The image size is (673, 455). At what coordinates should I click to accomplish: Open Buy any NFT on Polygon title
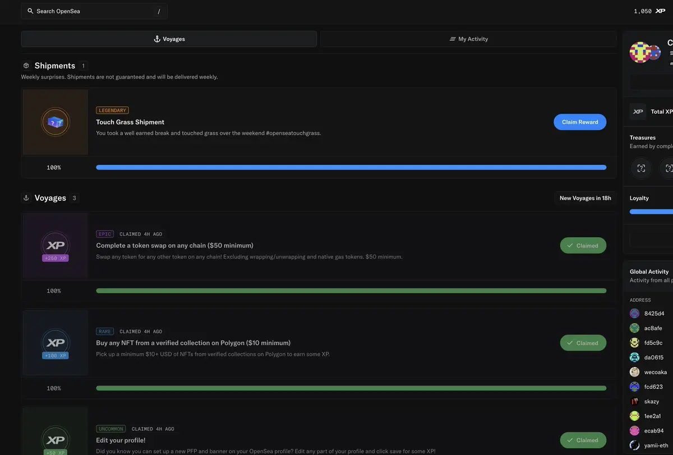(x=193, y=343)
